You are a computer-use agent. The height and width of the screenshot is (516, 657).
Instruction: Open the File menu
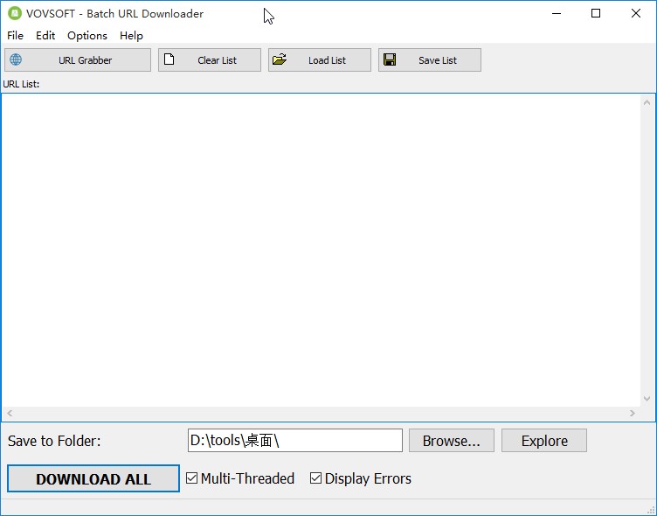tap(15, 36)
